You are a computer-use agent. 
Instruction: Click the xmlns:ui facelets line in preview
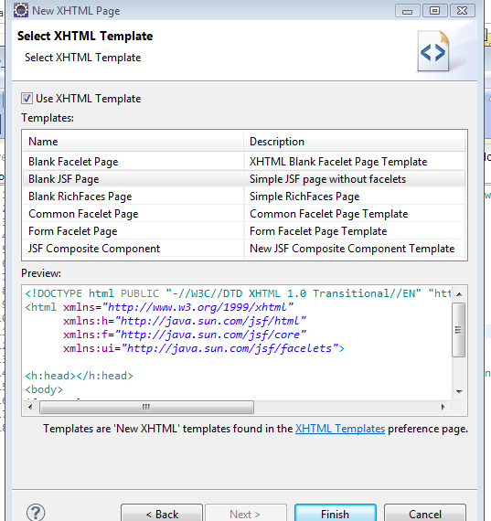tap(204, 348)
